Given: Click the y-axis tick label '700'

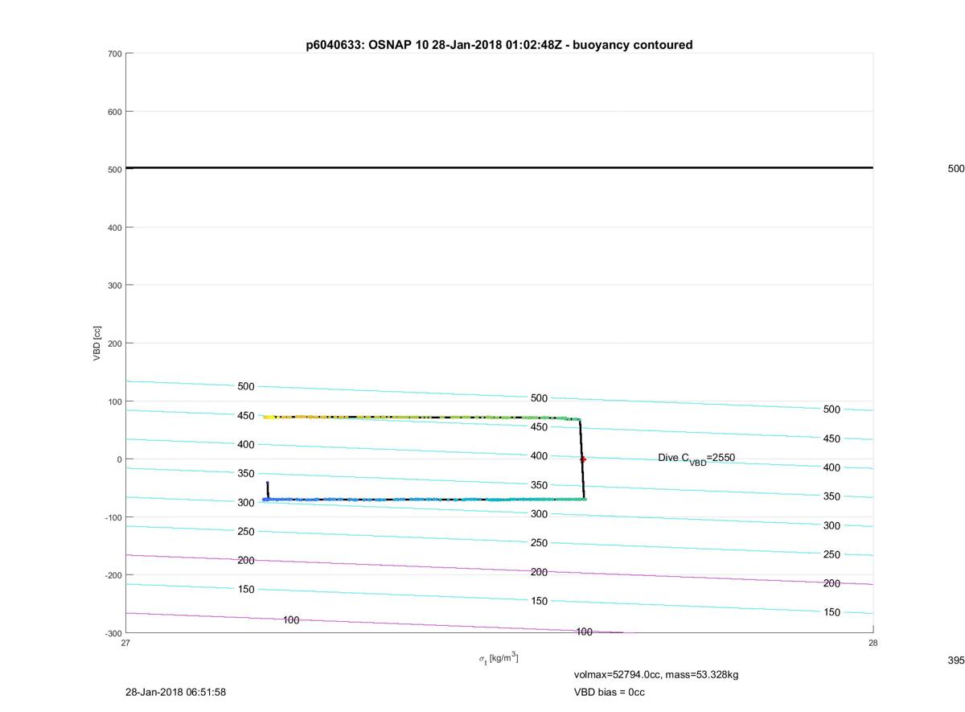Looking at the screenshot, I should point(113,54).
